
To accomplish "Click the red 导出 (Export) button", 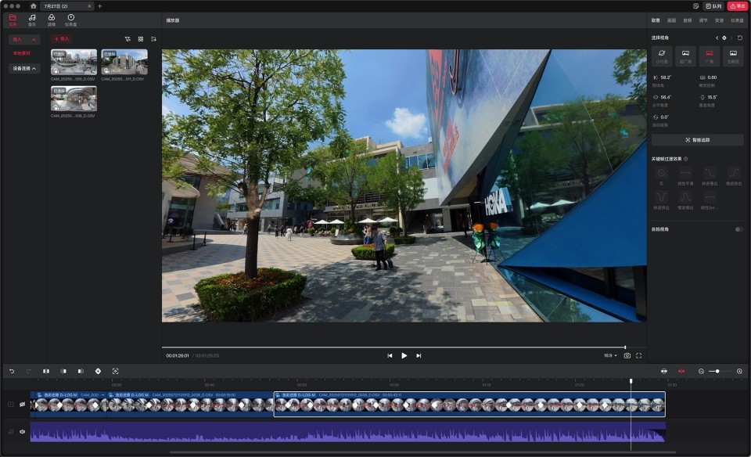I will coord(737,5).
